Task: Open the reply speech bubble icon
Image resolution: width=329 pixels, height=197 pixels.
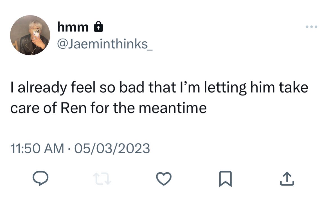Action: 40,178
